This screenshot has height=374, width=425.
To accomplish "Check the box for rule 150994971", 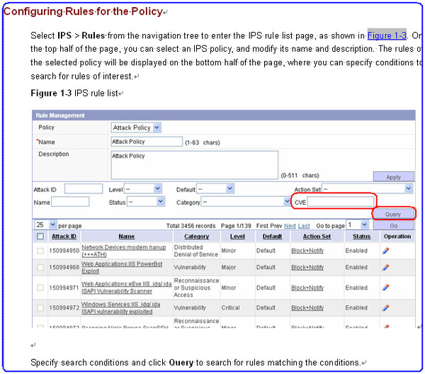I will 40,288.
